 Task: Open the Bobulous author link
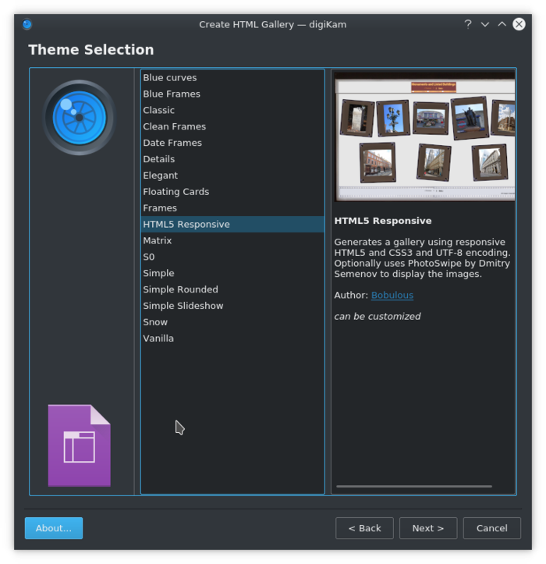click(392, 296)
